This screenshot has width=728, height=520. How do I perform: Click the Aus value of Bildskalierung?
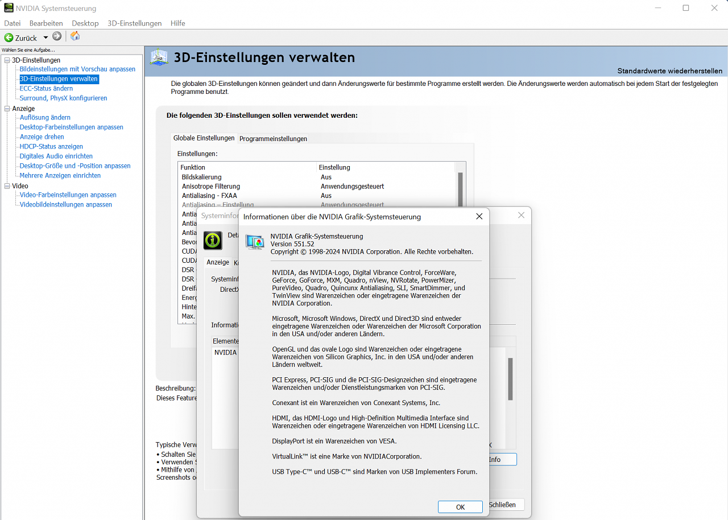tap(326, 177)
